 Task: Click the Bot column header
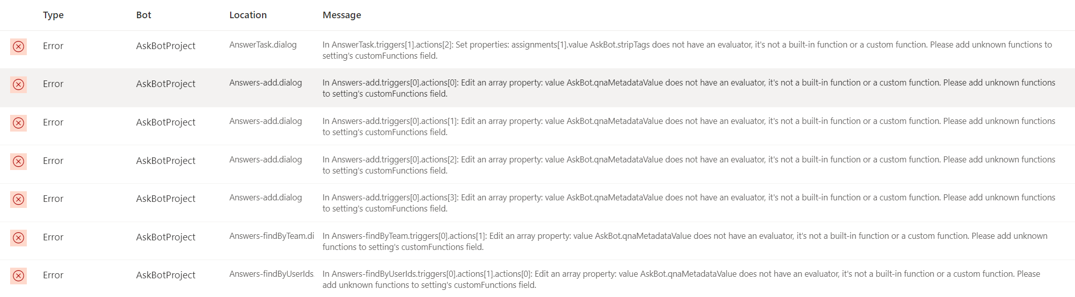(x=143, y=15)
